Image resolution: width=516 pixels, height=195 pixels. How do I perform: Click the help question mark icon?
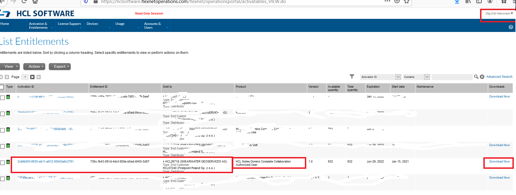[x=511, y=27]
